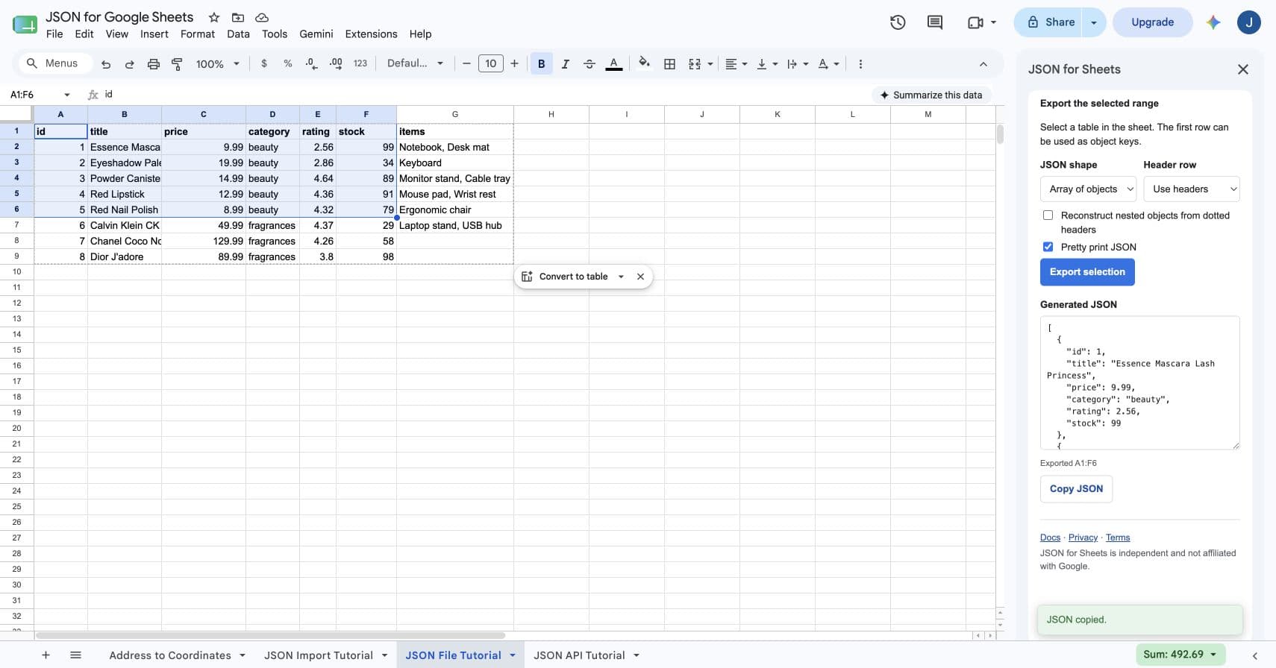Open the text rotation dropdown
The height and width of the screenshot is (668, 1276).
[x=828, y=64]
